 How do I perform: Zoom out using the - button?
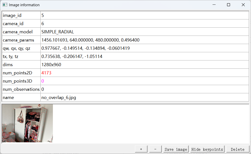(x=155, y=149)
